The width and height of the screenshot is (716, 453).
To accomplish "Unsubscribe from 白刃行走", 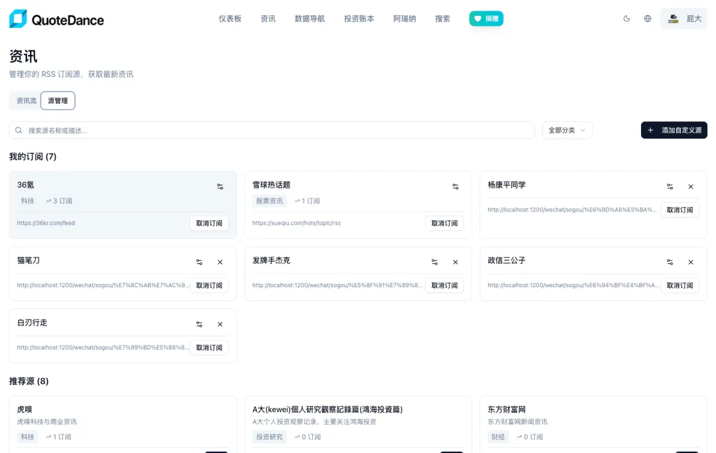I will (x=209, y=348).
